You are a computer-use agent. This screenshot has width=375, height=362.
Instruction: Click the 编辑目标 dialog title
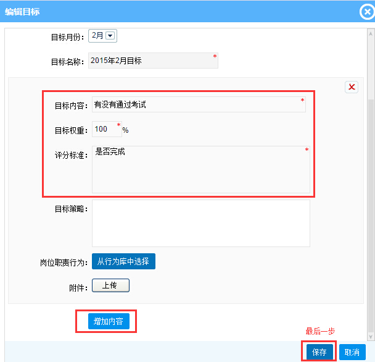tap(22, 12)
